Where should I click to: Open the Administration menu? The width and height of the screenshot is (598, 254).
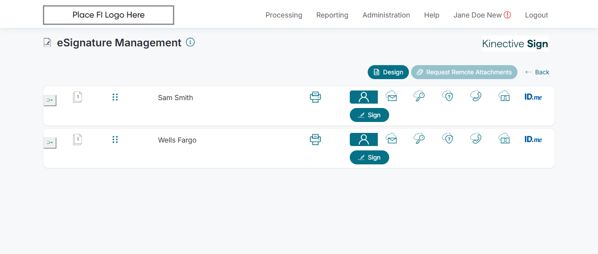pyautogui.click(x=386, y=15)
